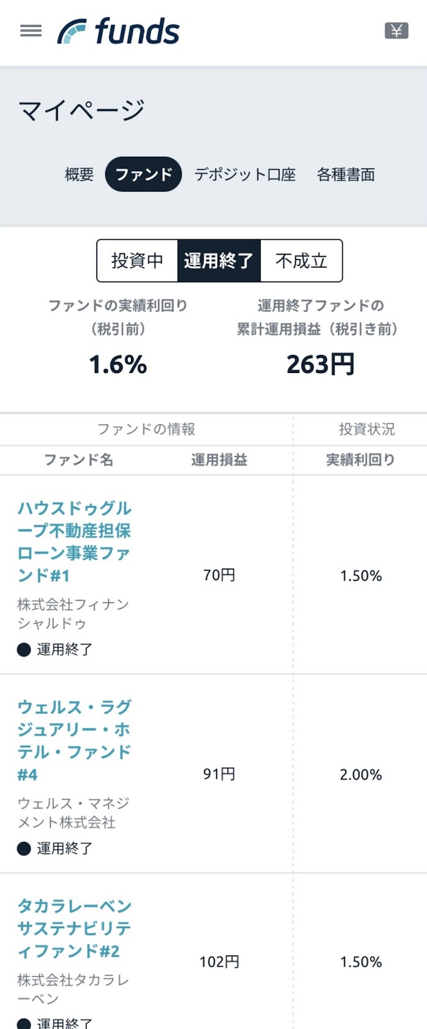The width and height of the screenshot is (427, 1029).
Task: Select the ファンド tab
Action: [144, 174]
